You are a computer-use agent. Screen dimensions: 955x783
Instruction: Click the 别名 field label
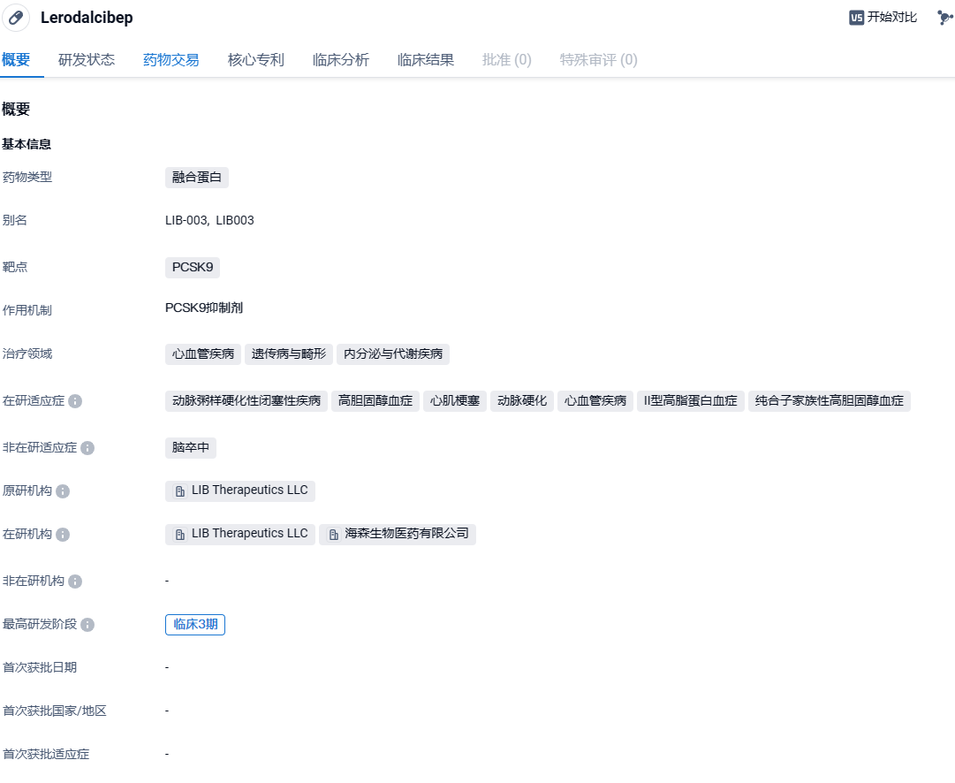pos(15,221)
